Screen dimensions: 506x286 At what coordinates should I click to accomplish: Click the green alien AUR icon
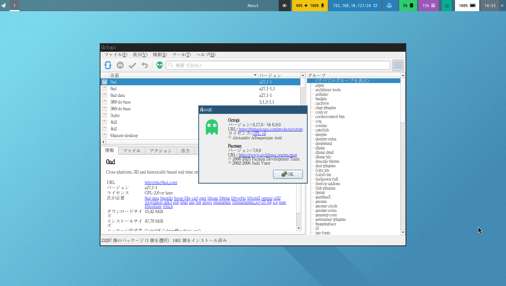click(x=160, y=65)
